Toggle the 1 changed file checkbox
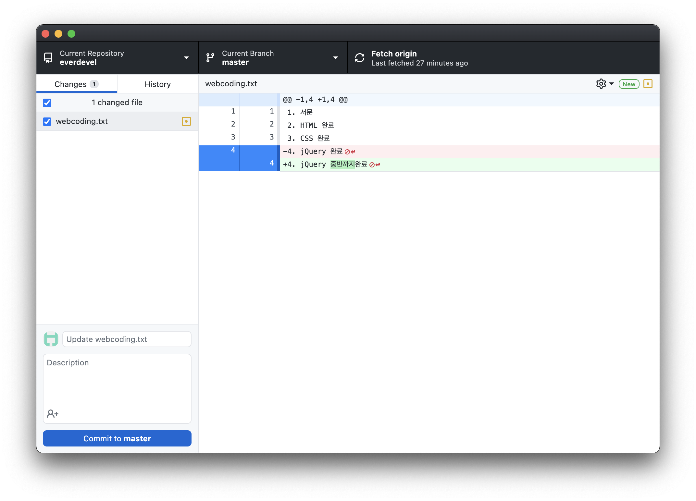The height and width of the screenshot is (501, 696). coord(47,102)
